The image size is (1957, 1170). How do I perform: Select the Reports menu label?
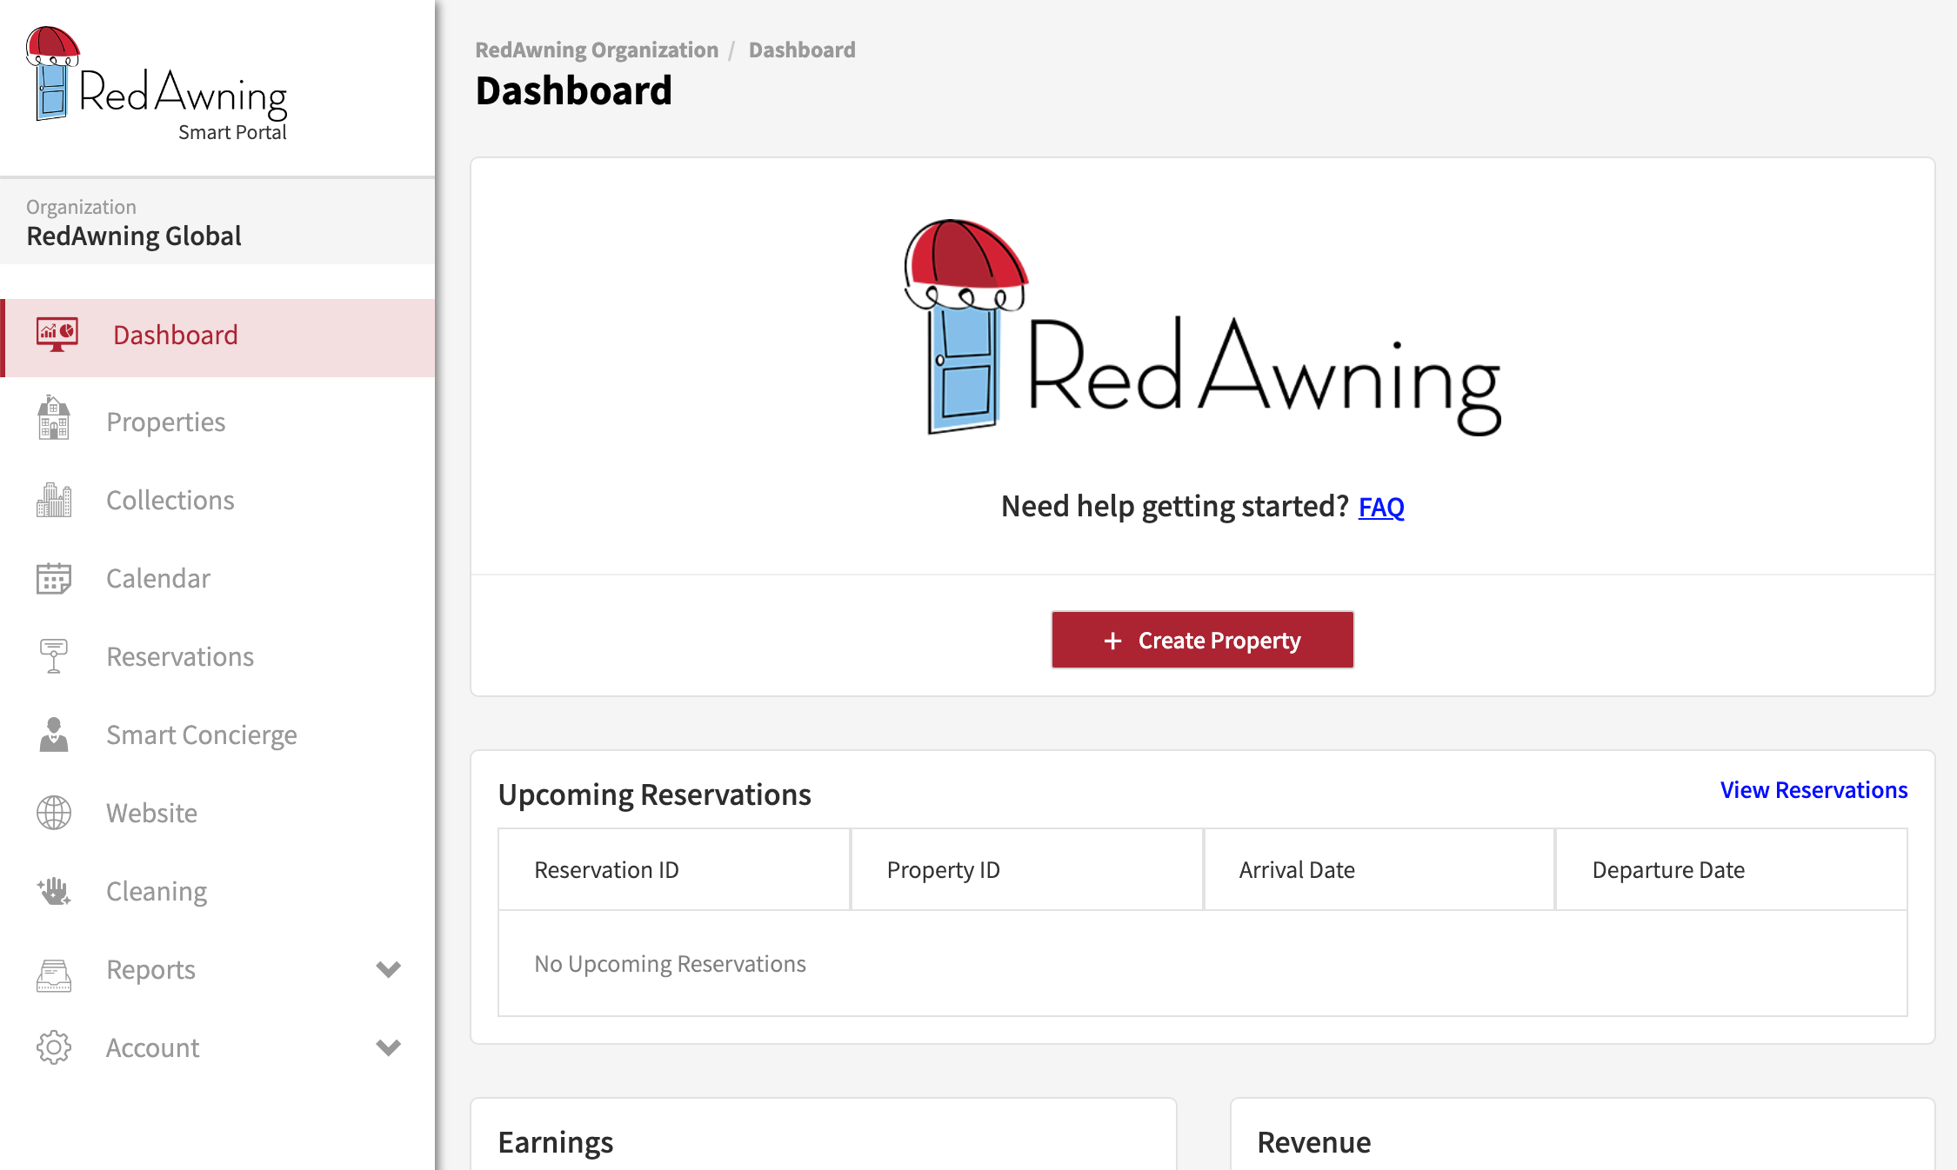[150, 969]
